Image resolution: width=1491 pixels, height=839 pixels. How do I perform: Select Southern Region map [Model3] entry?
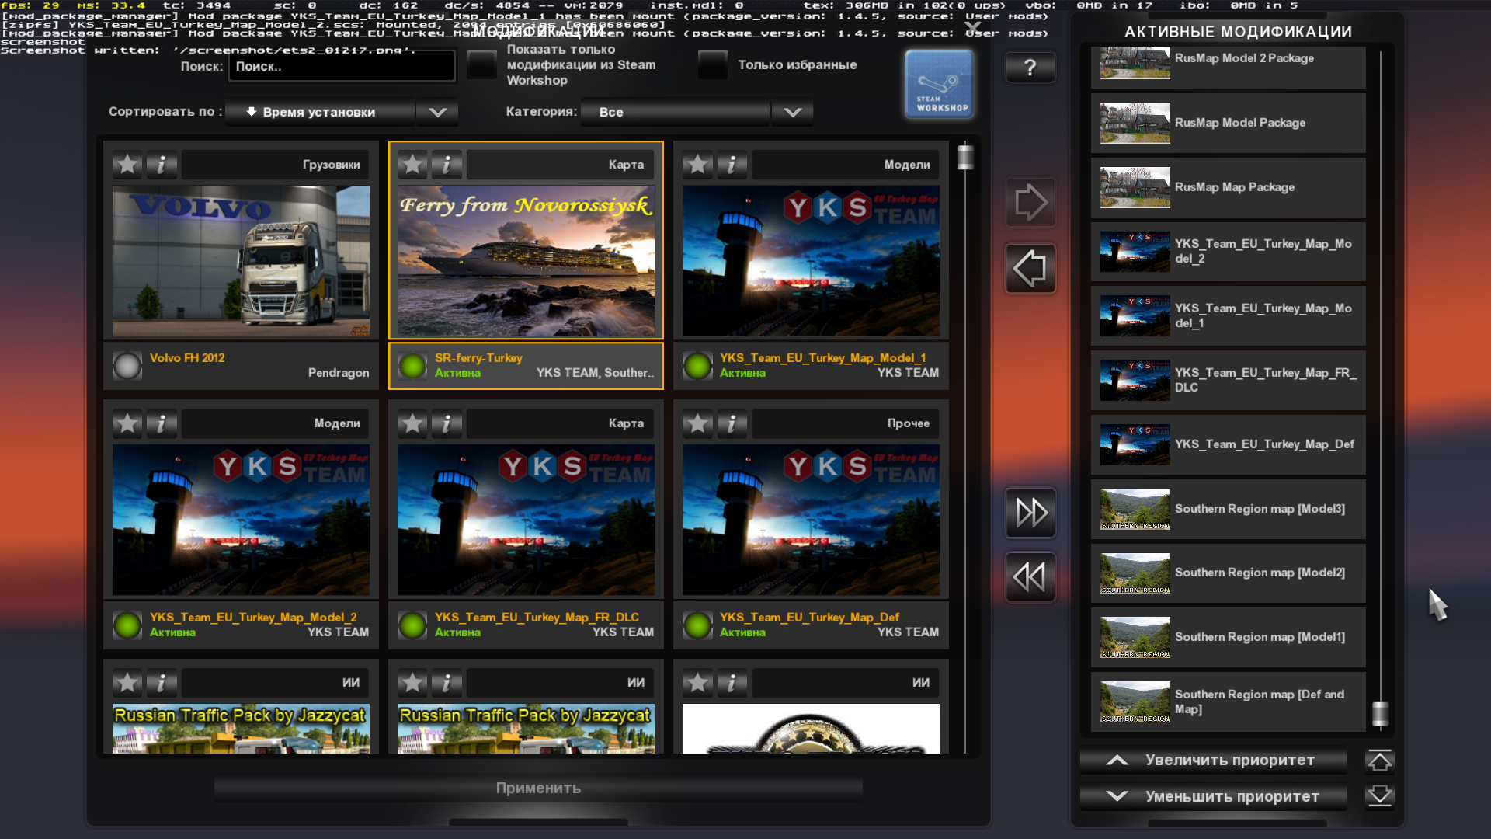(x=1229, y=509)
